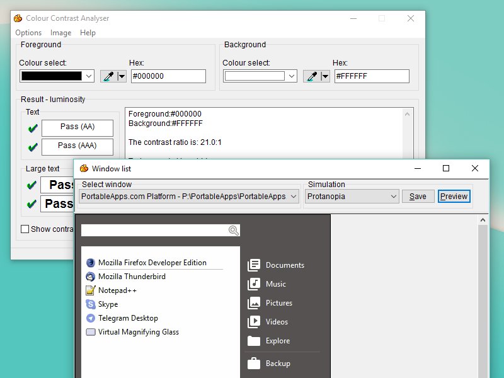Image resolution: width=504 pixels, height=378 pixels.
Task: Click the search magnifier icon in preview
Action: coord(234,230)
